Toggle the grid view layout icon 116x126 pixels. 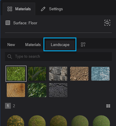pos(108,106)
